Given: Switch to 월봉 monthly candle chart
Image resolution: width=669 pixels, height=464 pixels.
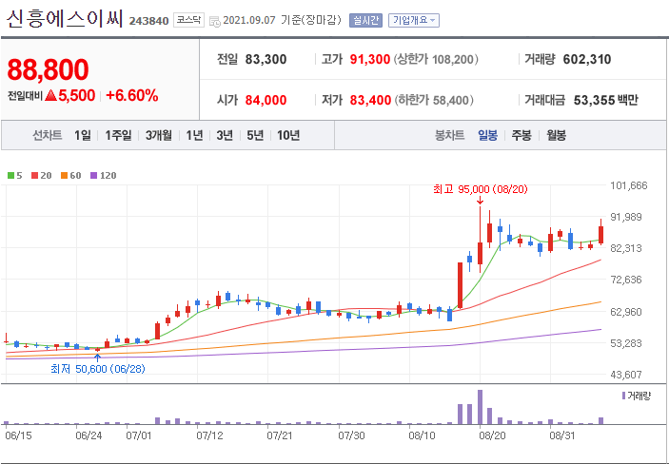Looking at the screenshot, I should tap(557, 136).
